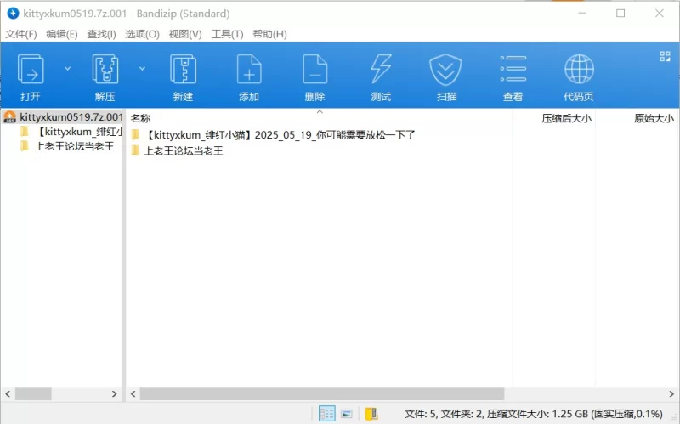This screenshot has height=424, width=680.
Task: Open the 文件(F) menu
Action: tap(20, 34)
